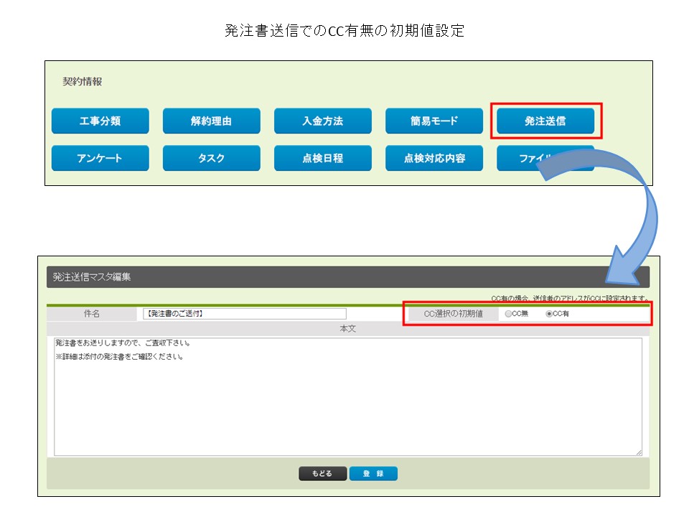The image size is (689, 517).
Task: Open 点検対応内容 settings
Action: click(433, 158)
